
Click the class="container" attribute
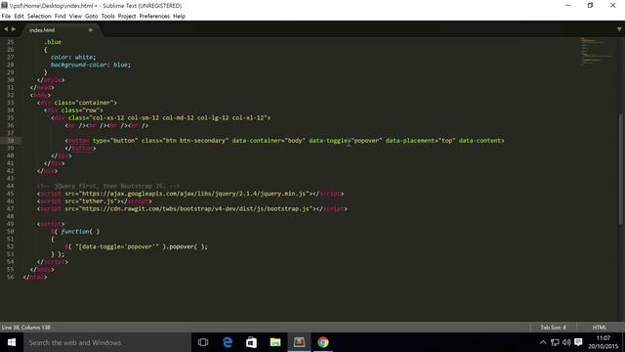[x=84, y=103]
